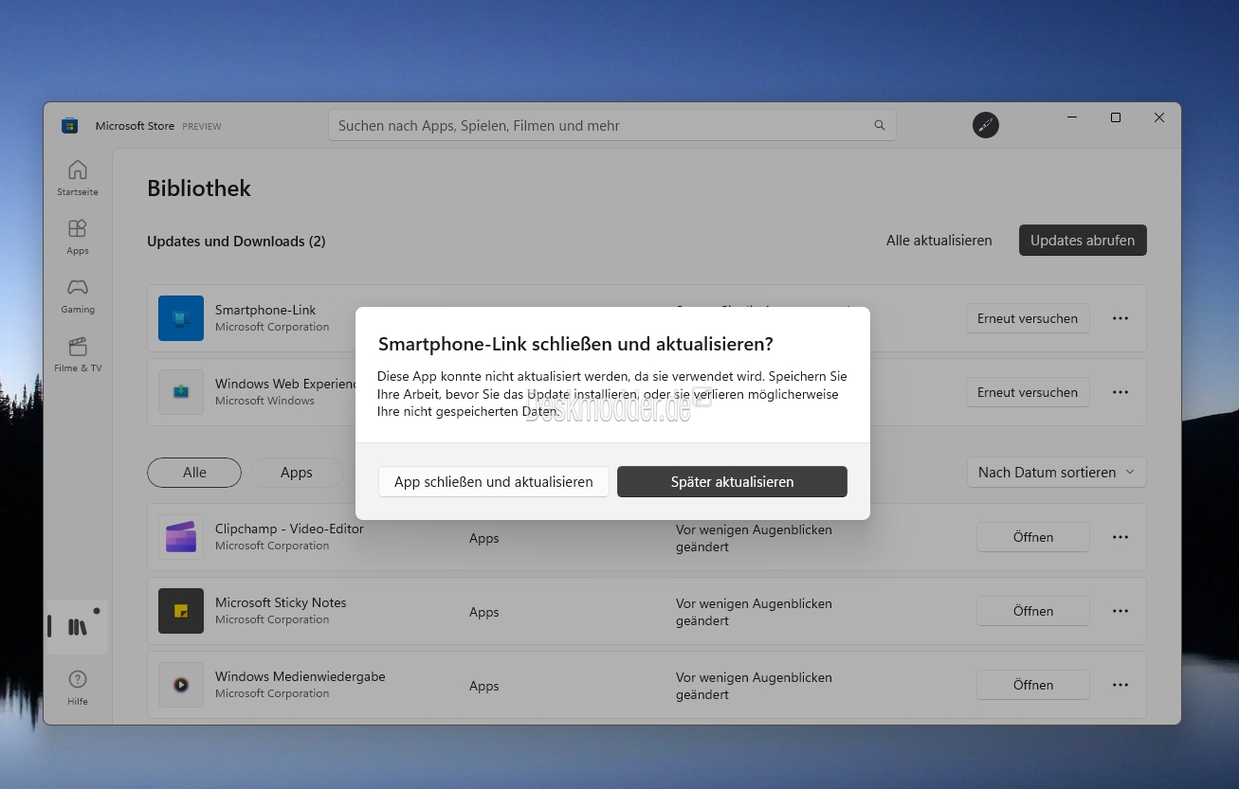Open the Apps section in sidebar
The height and width of the screenshot is (789, 1239).
pos(78,237)
